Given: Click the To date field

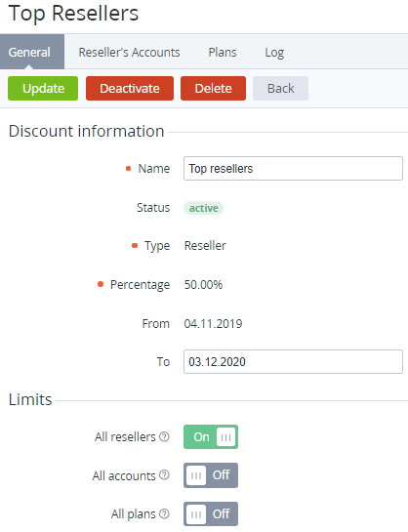Looking at the screenshot, I should (x=293, y=362).
